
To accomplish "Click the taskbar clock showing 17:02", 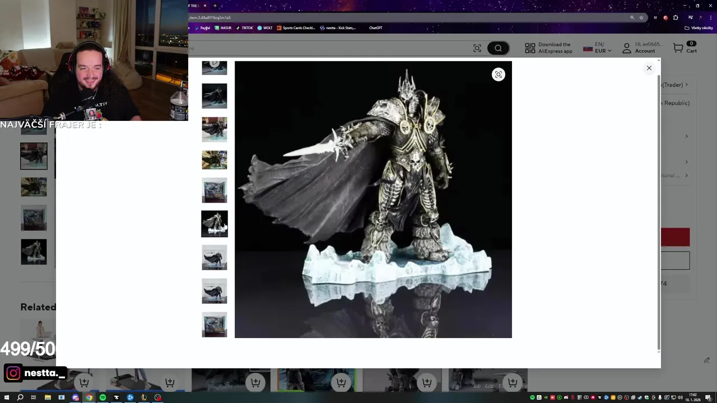I will (x=693, y=397).
